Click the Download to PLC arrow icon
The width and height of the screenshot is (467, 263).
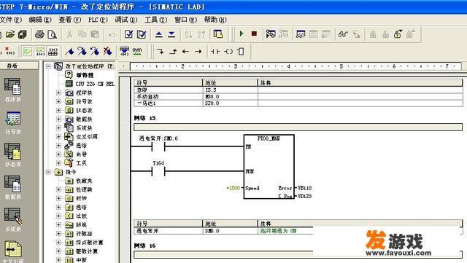click(x=171, y=34)
